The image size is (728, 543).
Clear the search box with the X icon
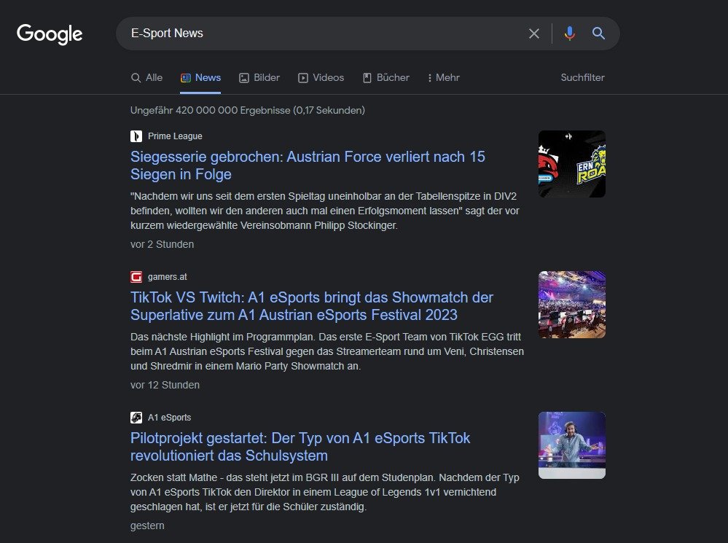pyautogui.click(x=534, y=34)
